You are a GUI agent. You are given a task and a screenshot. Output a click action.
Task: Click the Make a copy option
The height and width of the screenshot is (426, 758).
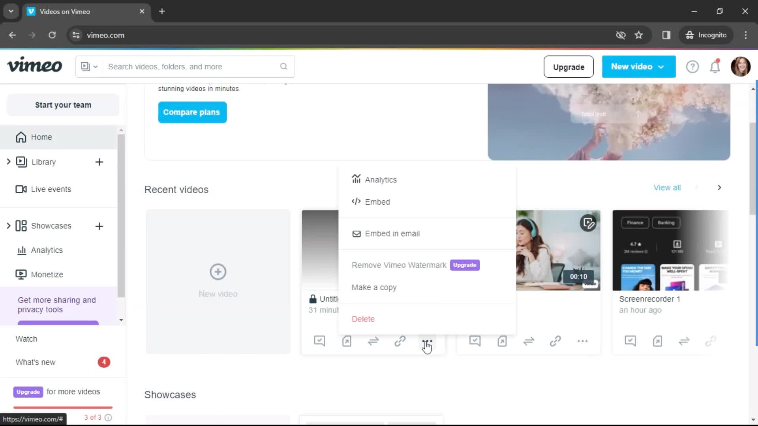click(374, 287)
